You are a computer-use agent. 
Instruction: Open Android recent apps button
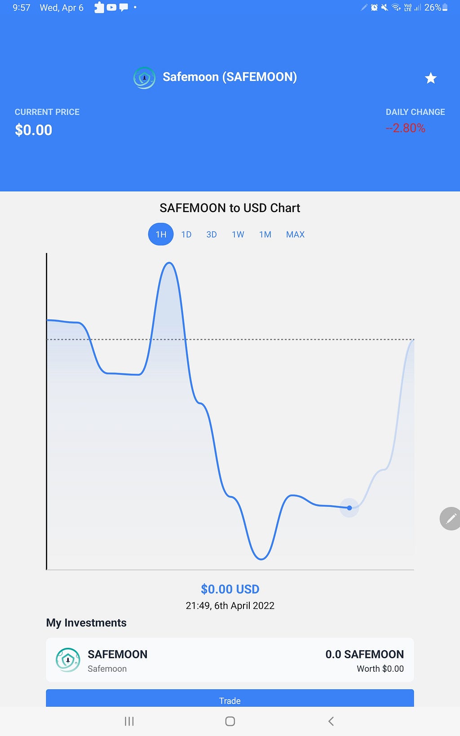click(129, 721)
